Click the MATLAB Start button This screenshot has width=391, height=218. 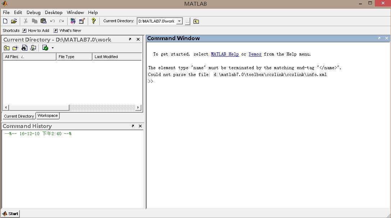click(10, 214)
